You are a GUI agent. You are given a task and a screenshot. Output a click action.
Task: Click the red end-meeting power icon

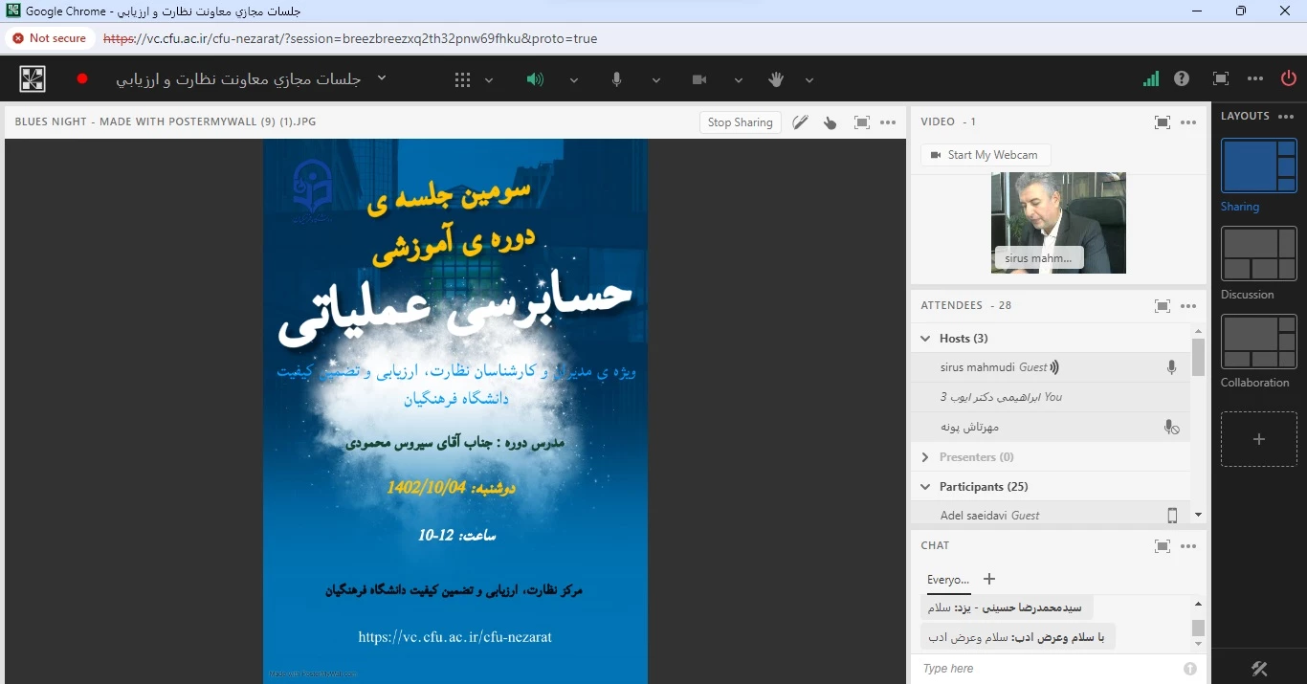pyautogui.click(x=1289, y=78)
